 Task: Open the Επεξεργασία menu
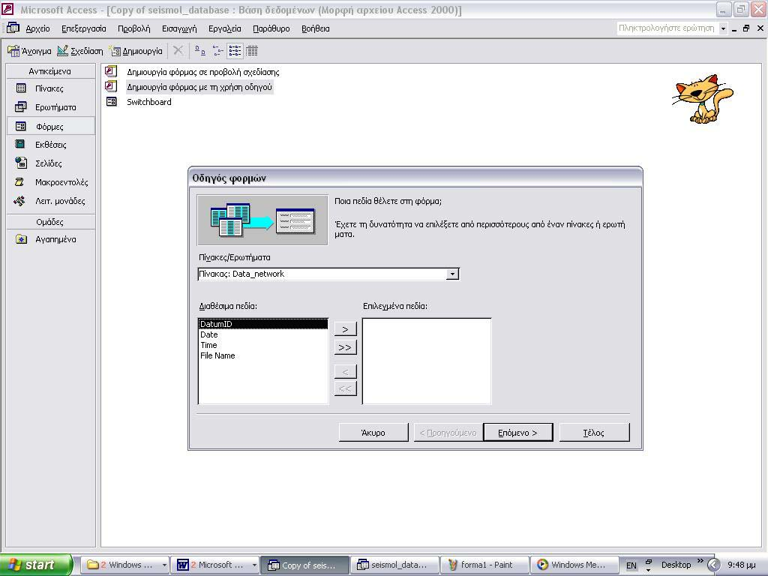84,28
